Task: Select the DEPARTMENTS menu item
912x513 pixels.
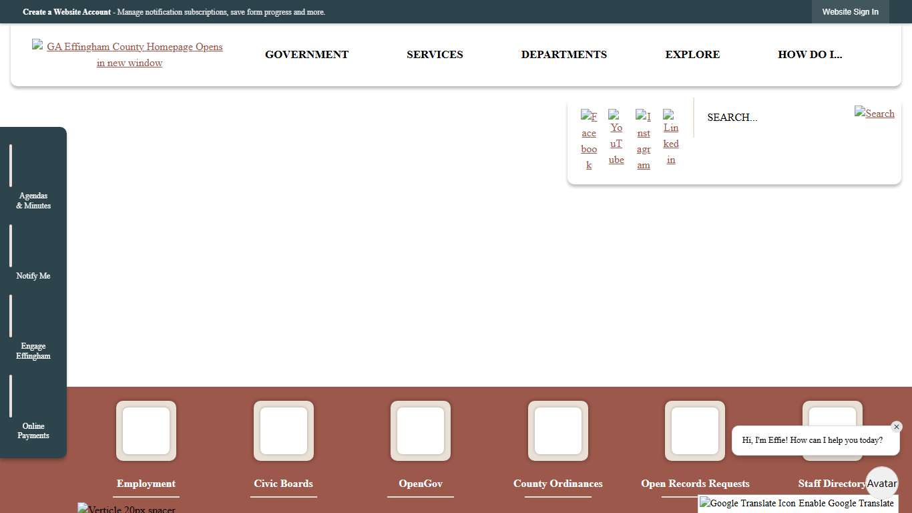Action: click(564, 55)
